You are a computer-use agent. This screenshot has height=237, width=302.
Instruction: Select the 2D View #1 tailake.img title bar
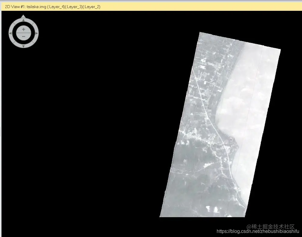pyautogui.click(x=151, y=7)
